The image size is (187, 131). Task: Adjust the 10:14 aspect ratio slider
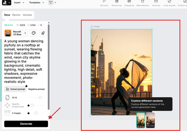[x=40, y=97]
